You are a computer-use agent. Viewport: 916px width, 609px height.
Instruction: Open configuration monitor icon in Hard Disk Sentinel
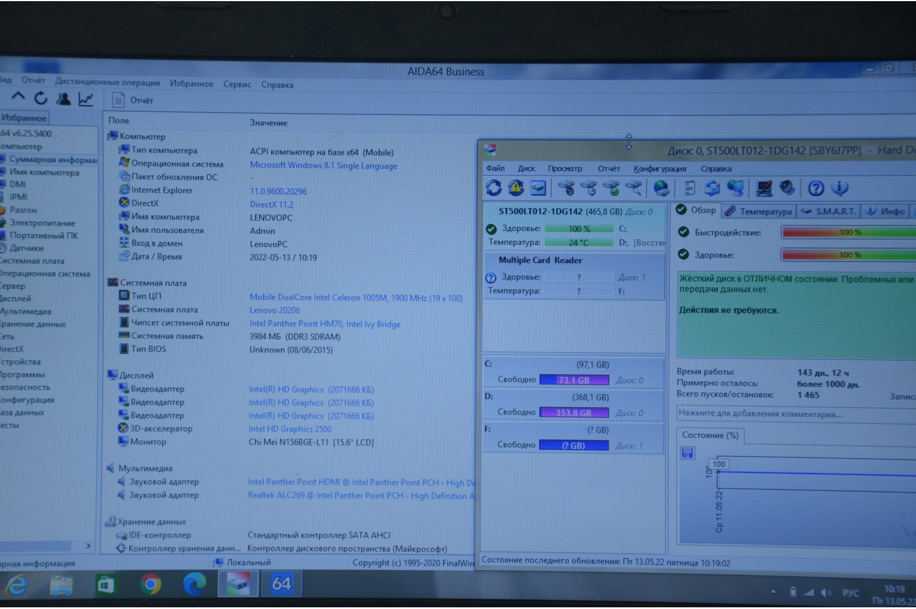point(764,188)
